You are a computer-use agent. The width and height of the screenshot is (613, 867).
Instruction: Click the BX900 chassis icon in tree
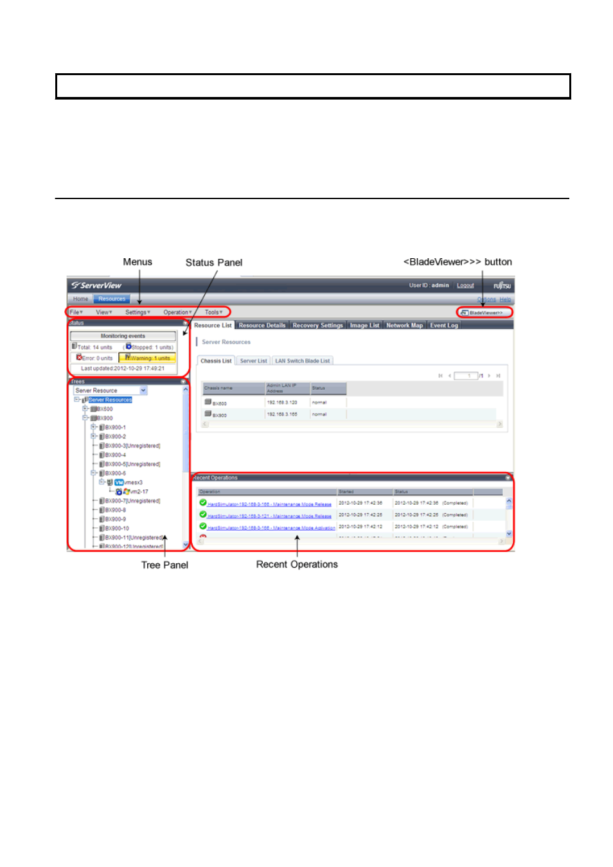93,418
